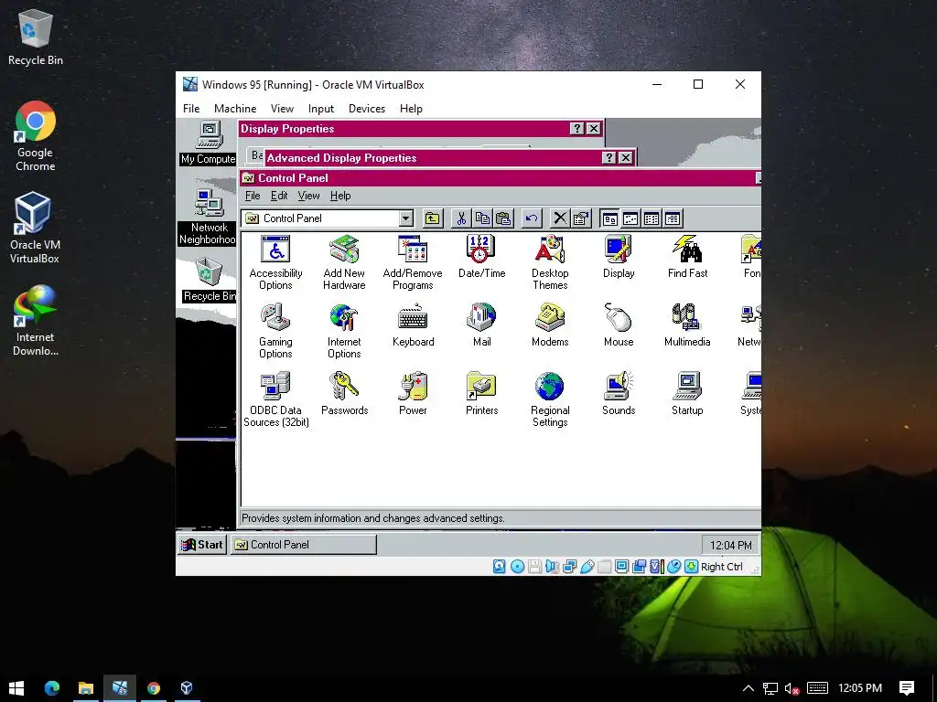Viewport: 937px width, 702px height.
Task: Click the Paste clipboard toolbar button
Action: [x=504, y=218]
